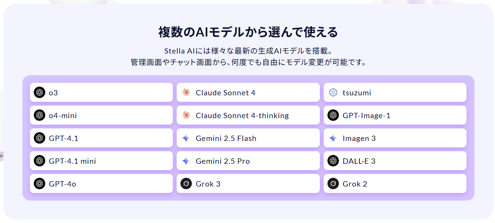Click the Grok icon next to Grok 3
The image size is (495, 223).
[186, 183]
